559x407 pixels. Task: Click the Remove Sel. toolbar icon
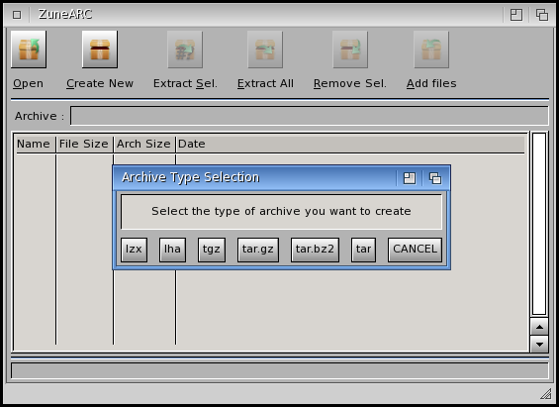[350, 50]
